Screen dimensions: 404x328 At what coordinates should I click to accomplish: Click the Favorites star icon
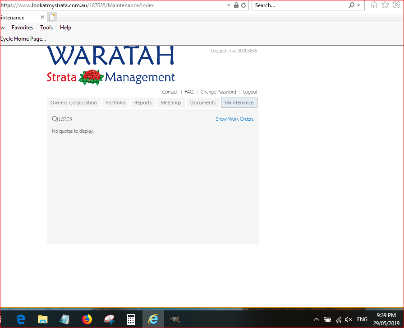[x=385, y=5]
